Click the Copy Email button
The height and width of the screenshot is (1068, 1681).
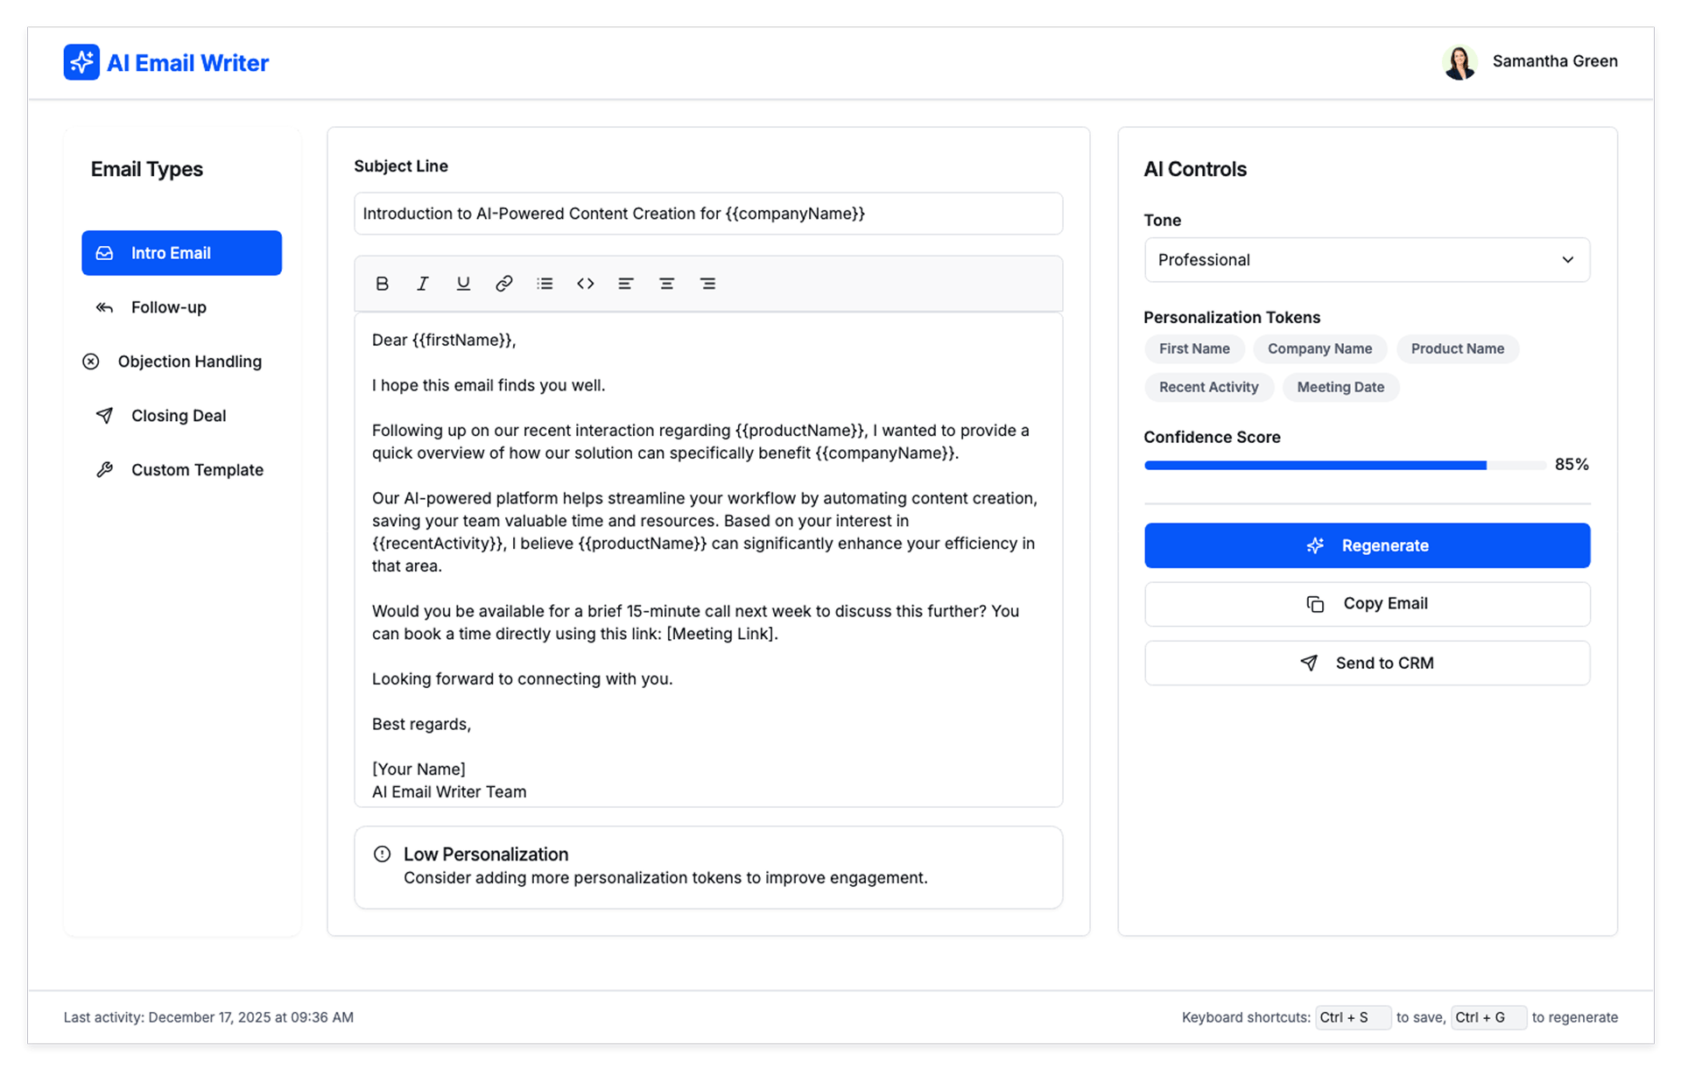click(1366, 604)
